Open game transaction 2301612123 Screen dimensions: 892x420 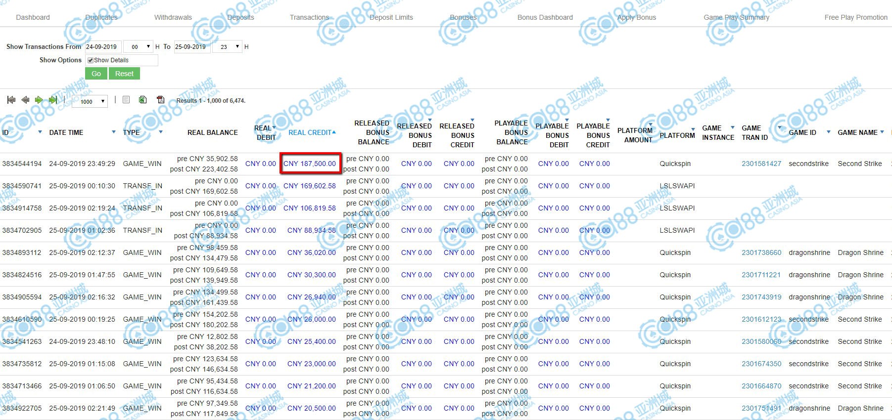(x=761, y=319)
